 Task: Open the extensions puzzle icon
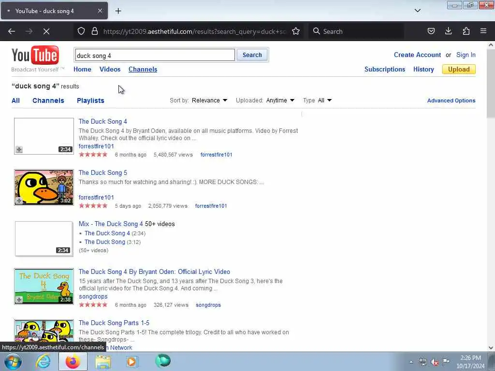(x=466, y=31)
